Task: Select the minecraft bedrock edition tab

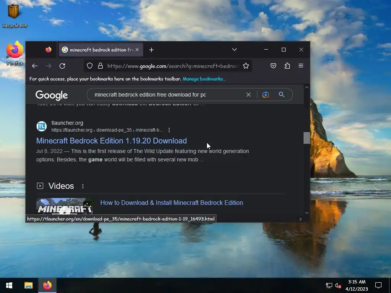Action: [x=101, y=50]
